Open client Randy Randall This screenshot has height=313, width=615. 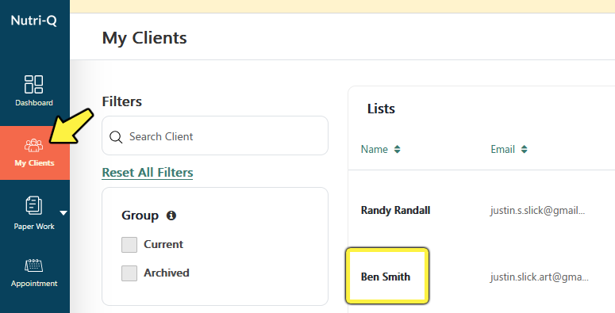[x=395, y=210]
